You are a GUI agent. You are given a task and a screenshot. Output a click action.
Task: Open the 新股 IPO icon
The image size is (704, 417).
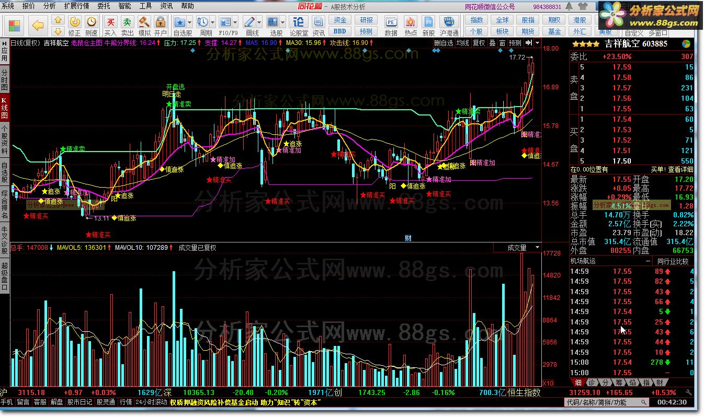pos(428,26)
